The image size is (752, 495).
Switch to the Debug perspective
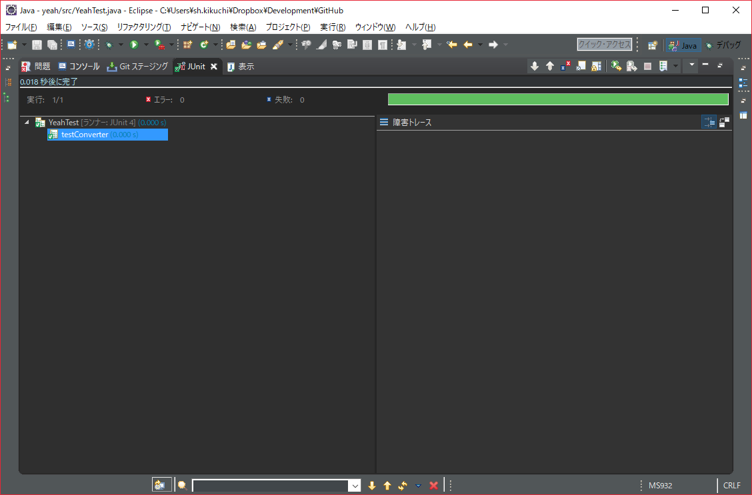click(x=723, y=45)
